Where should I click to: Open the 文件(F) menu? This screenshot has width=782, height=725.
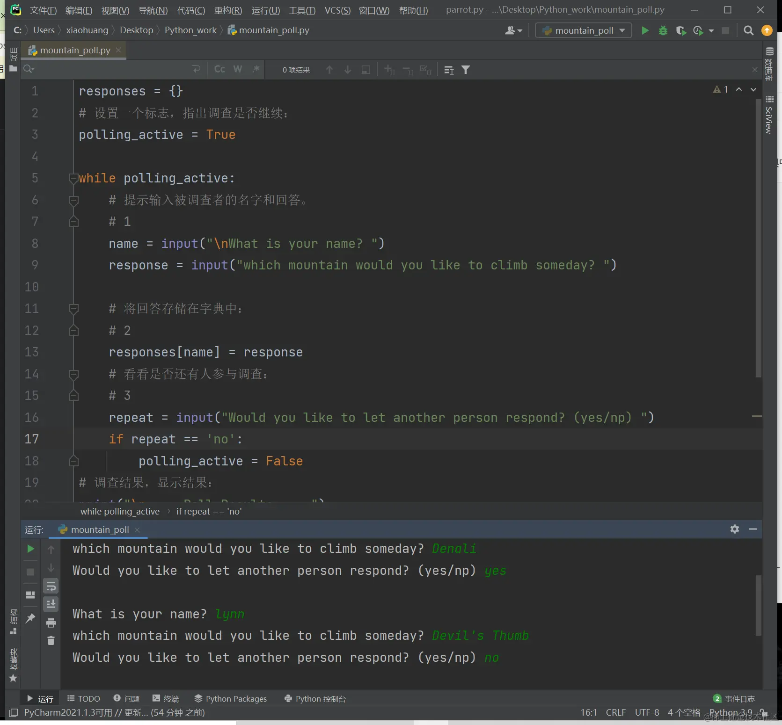(x=44, y=10)
